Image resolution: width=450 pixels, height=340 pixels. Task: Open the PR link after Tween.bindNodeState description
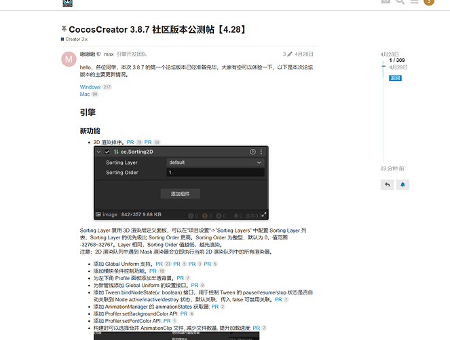click(x=278, y=299)
